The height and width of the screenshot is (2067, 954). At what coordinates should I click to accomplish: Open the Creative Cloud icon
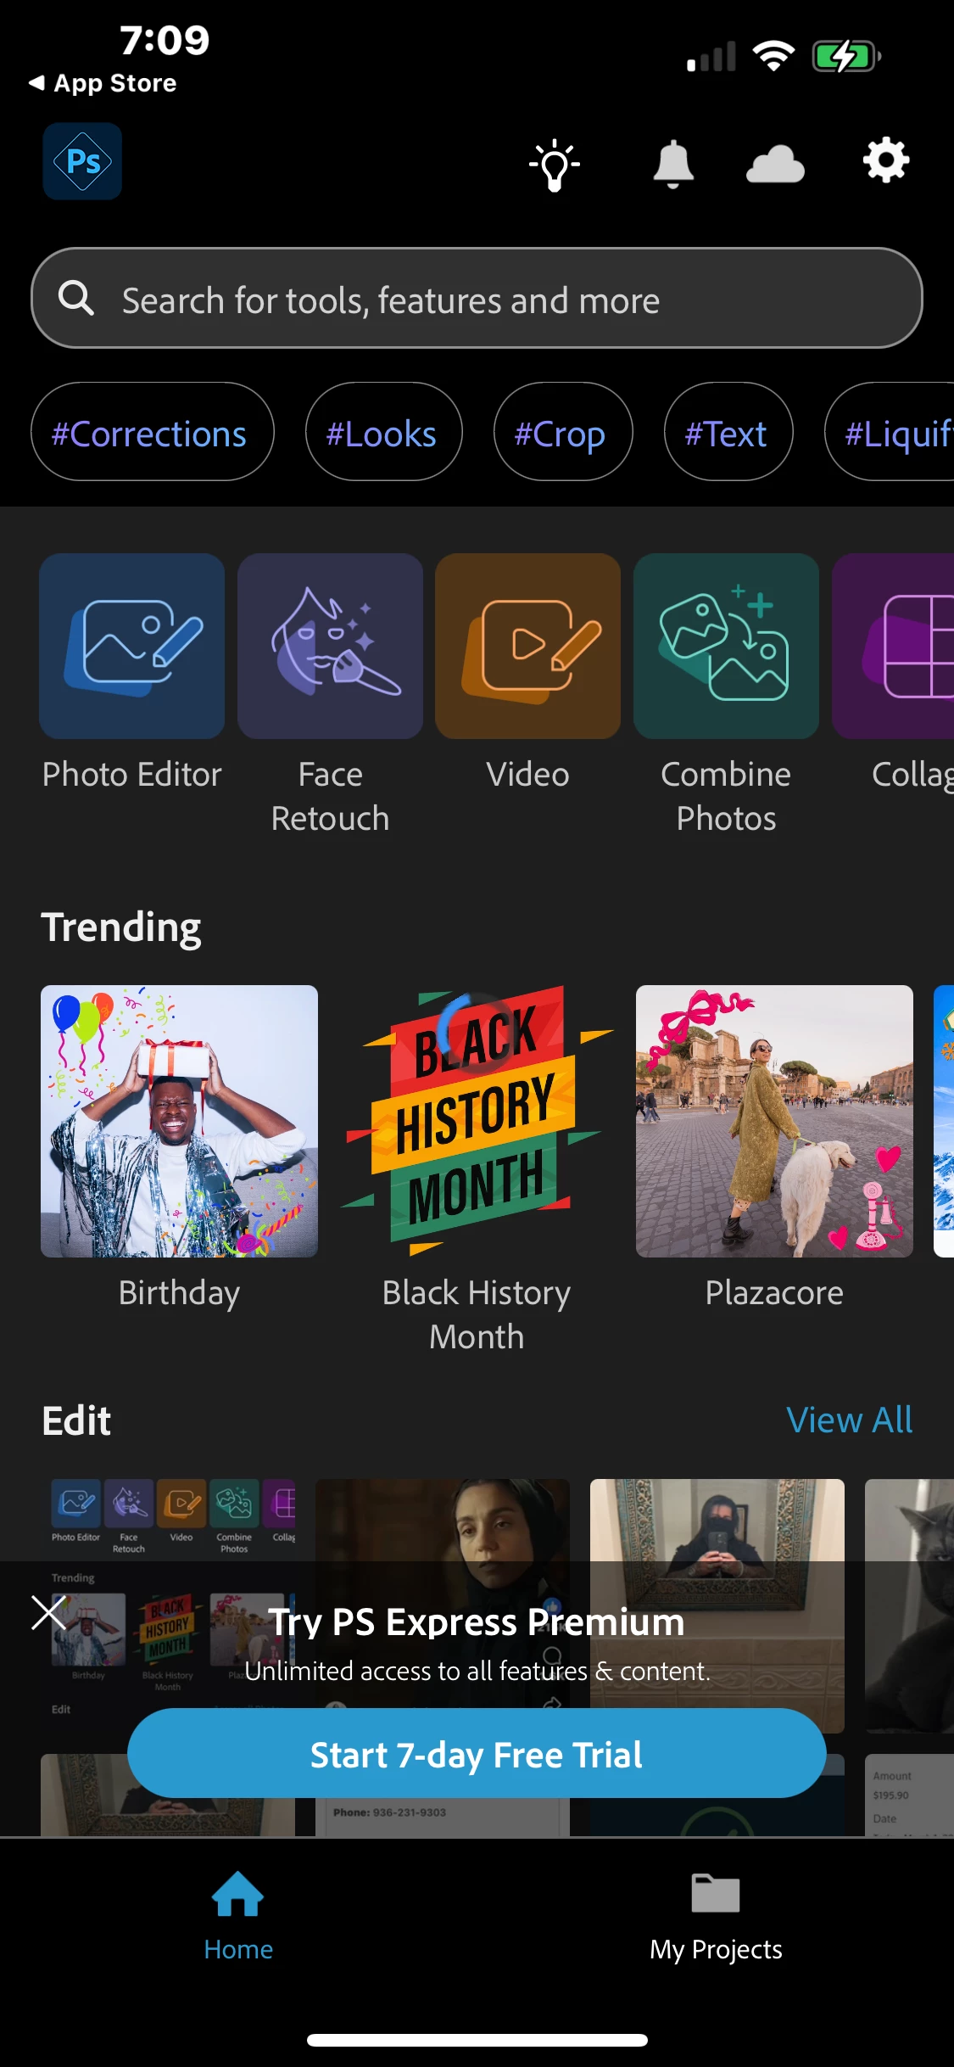pos(775,164)
